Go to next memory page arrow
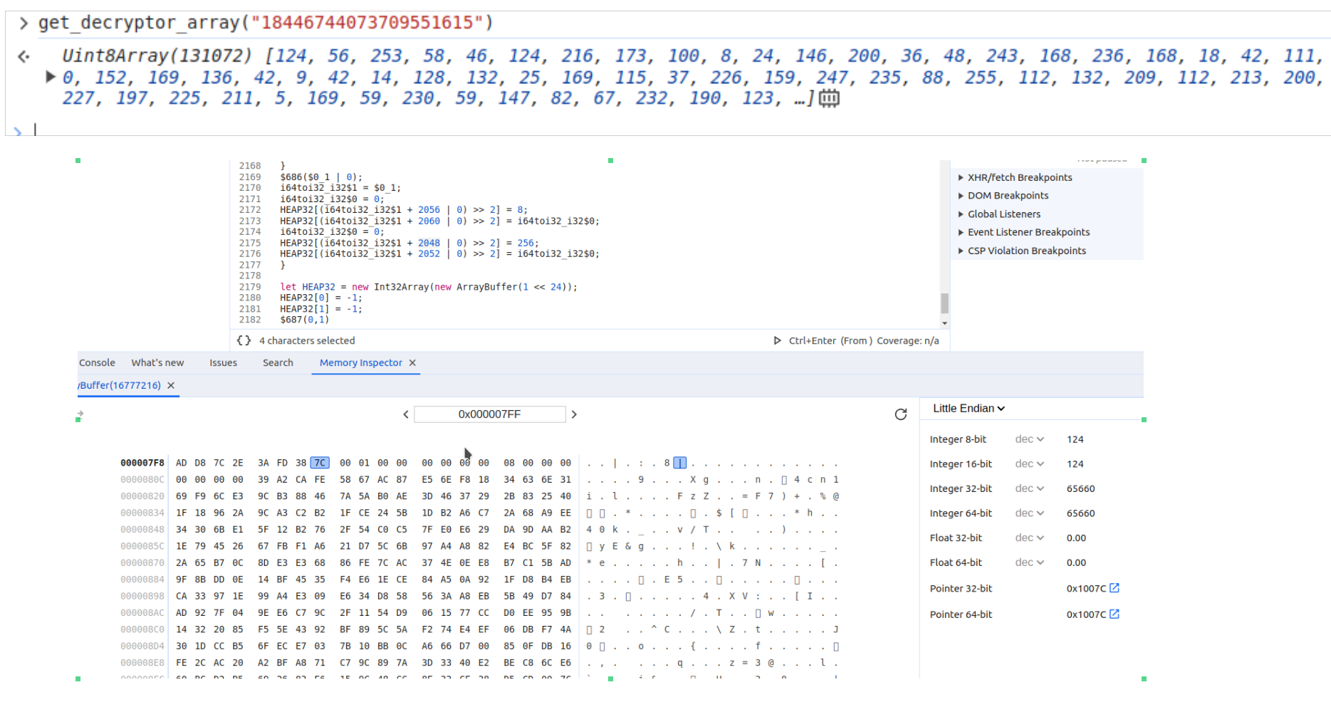1331x712 pixels. [x=574, y=414]
